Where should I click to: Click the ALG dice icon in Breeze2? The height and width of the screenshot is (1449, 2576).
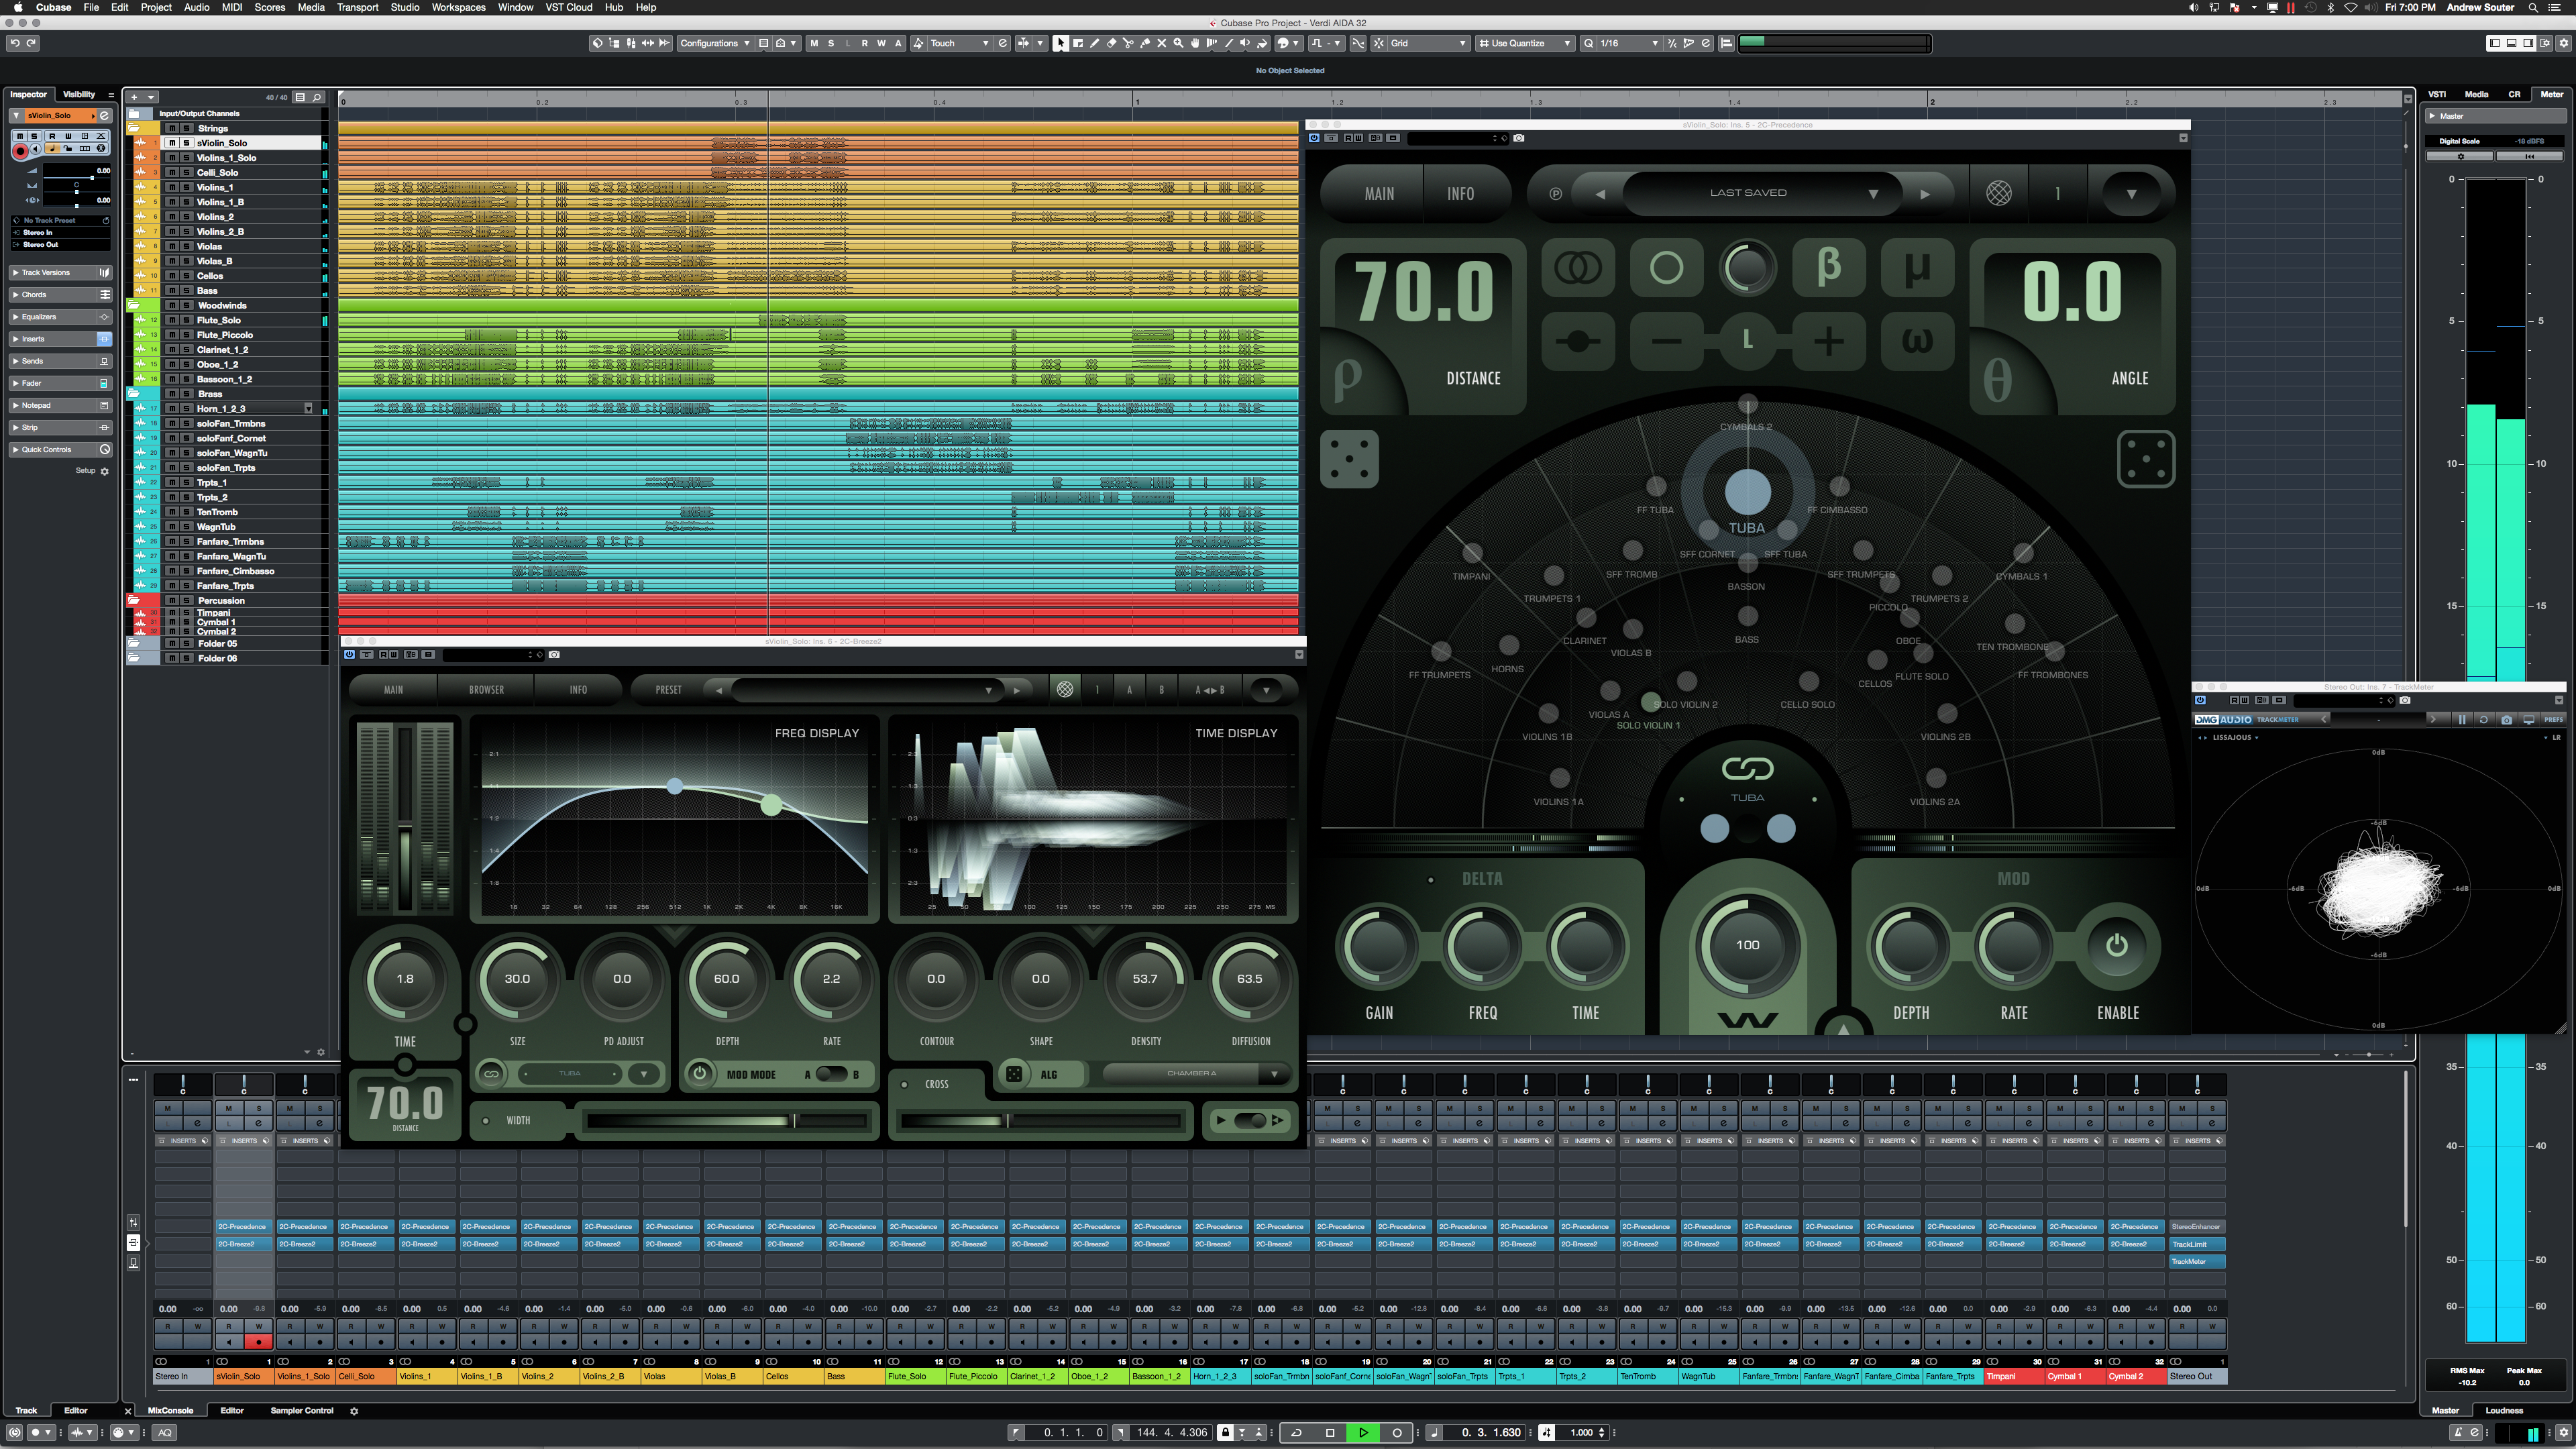click(x=1014, y=1074)
